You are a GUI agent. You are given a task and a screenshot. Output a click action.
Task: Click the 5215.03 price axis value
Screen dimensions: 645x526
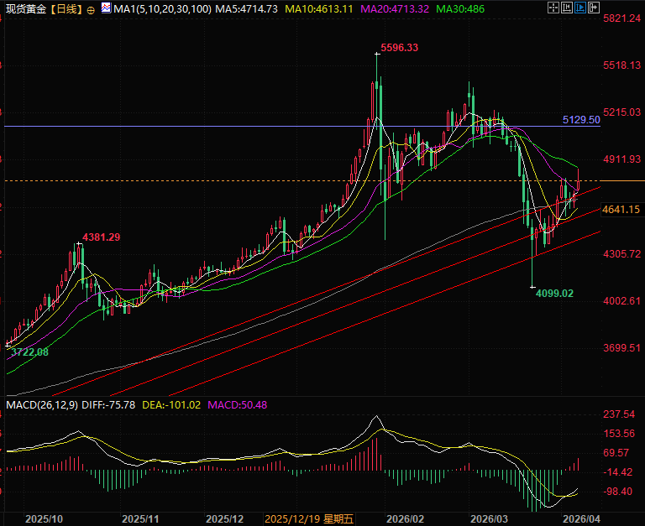coord(622,112)
